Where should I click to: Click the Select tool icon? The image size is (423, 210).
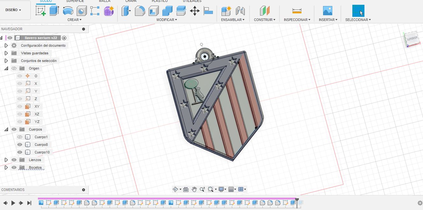point(358,11)
